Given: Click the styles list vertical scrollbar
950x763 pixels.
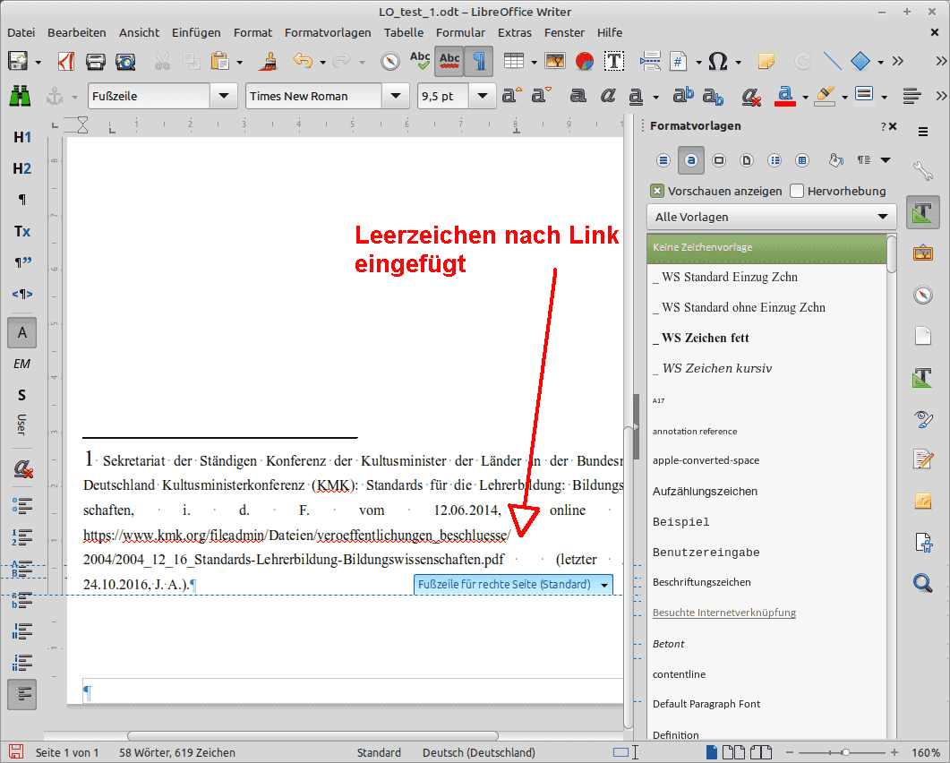Looking at the screenshot, I should tap(891, 254).
